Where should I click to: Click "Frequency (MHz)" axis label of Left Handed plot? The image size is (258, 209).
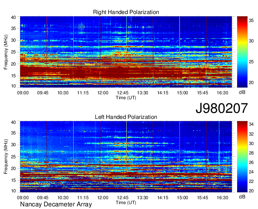[x=6, y=157]
